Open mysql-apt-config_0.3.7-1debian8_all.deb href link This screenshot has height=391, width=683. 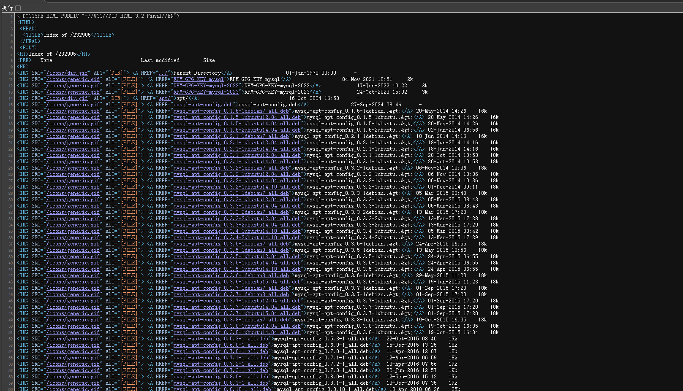click(231, 294)
